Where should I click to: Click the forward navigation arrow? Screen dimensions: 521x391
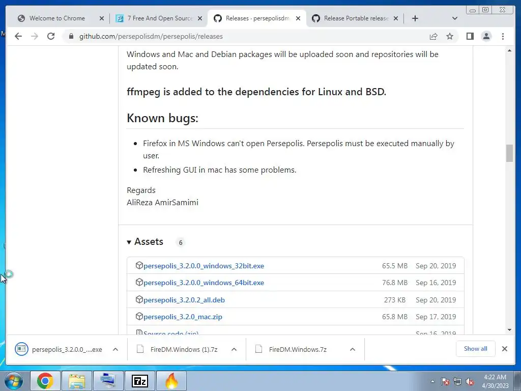[x=35, y=36]
